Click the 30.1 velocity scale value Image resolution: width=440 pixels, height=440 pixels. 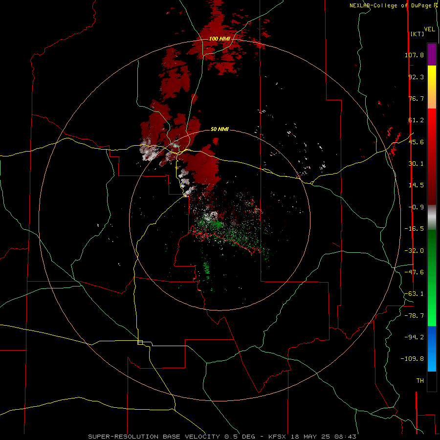(416, 164)
